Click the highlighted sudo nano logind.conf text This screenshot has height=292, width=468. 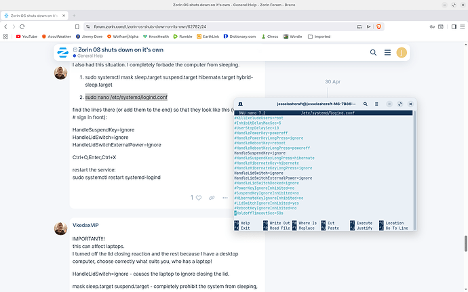(126, 98)
